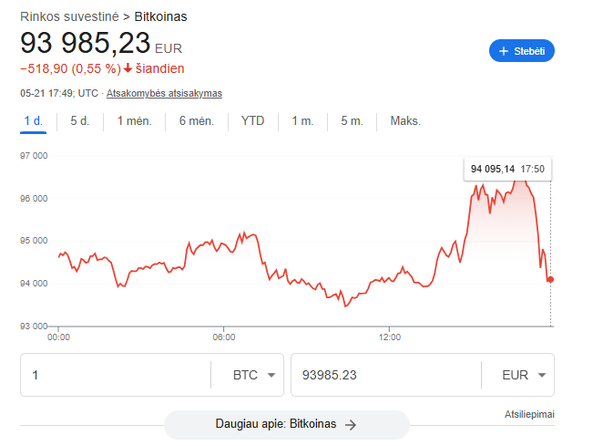
Task: Open the Atsiliepimai feedback link
Action: [x=529, y=415]
